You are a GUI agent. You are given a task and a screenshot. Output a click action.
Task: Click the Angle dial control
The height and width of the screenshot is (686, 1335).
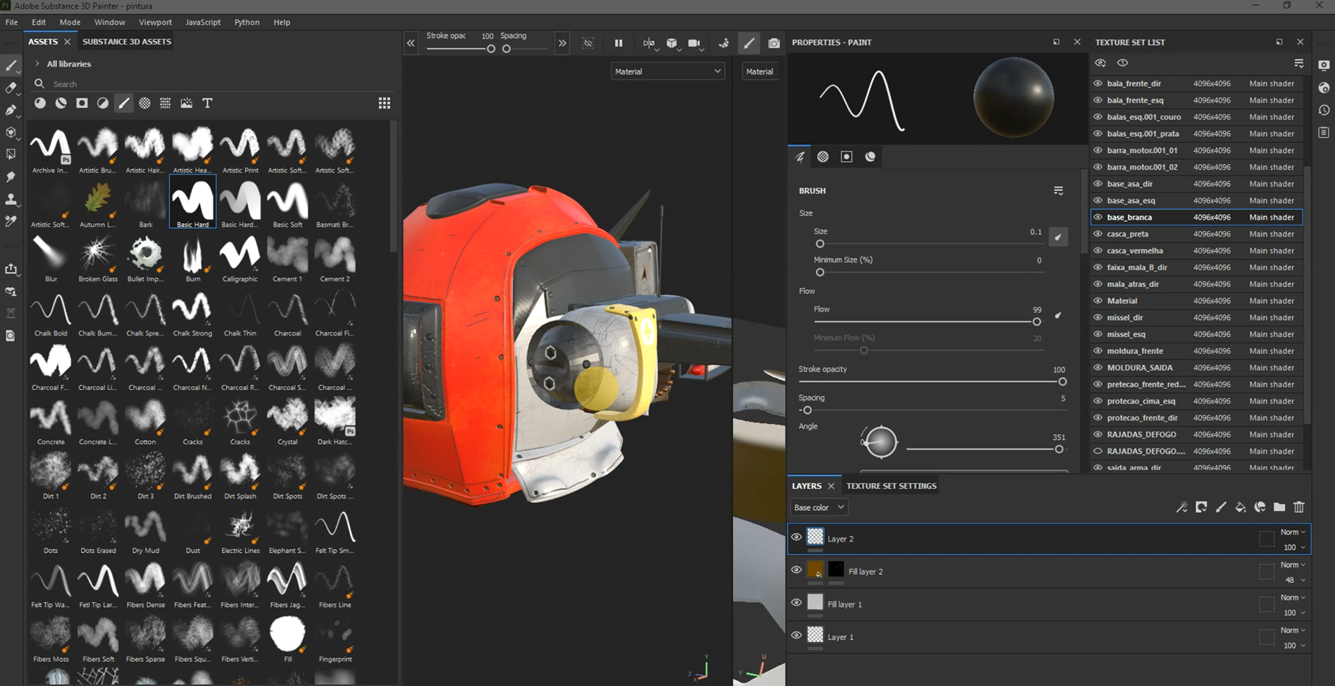[880, 442]
